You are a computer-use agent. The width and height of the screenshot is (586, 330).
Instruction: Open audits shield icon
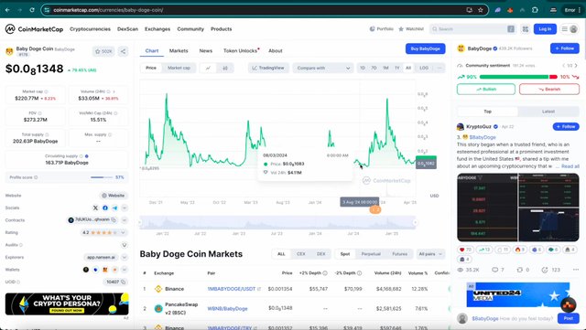pyautogui.click(x=125, y=245)
